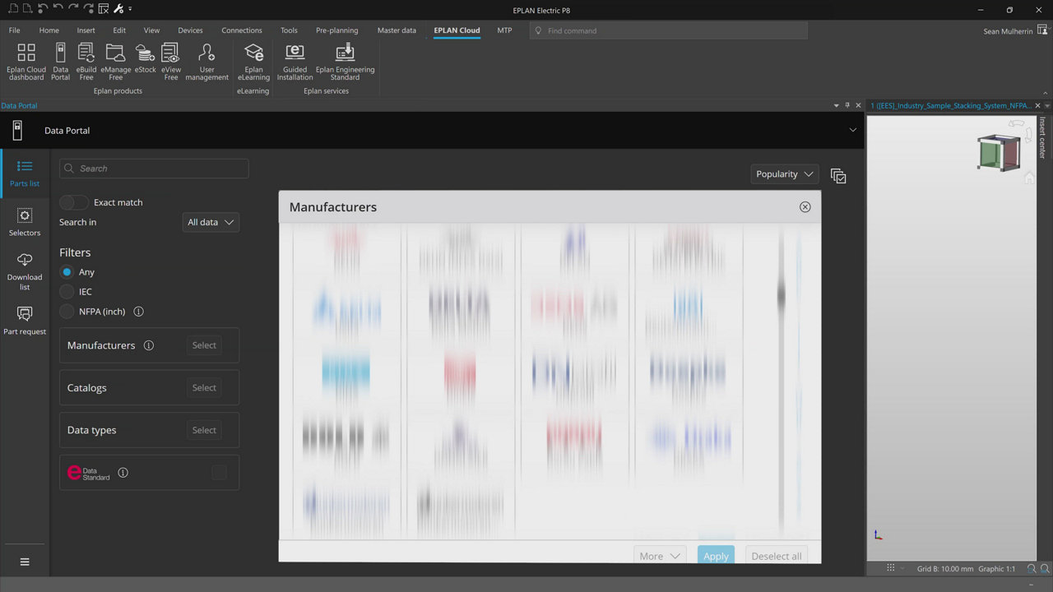1053x592 pixels.
Task: Open the Eplan Cloud dashboard
Action: 26,62
